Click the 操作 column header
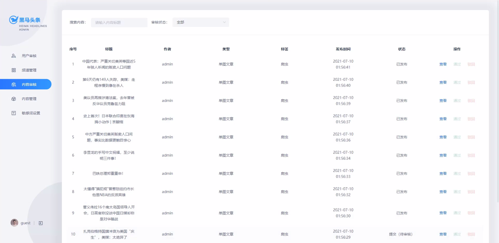 [457, 49]
